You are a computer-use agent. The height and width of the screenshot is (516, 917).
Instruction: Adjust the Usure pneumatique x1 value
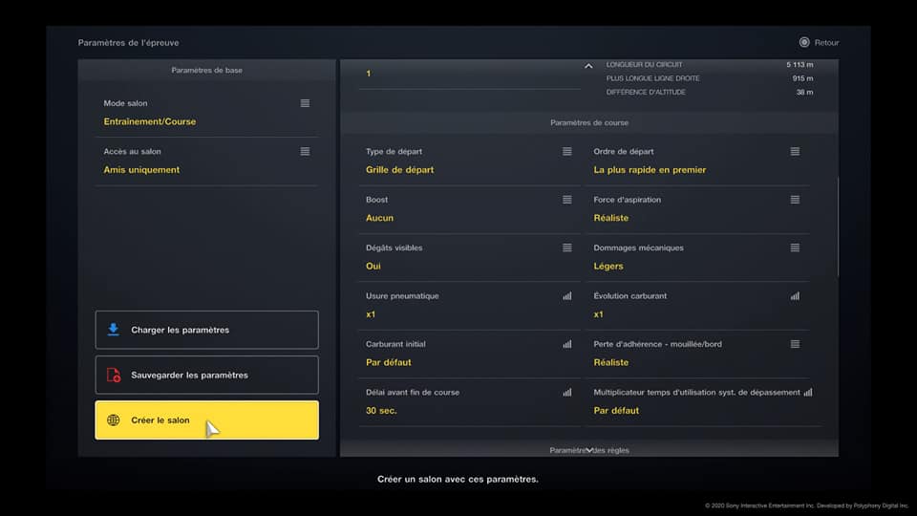click(371, 314)
